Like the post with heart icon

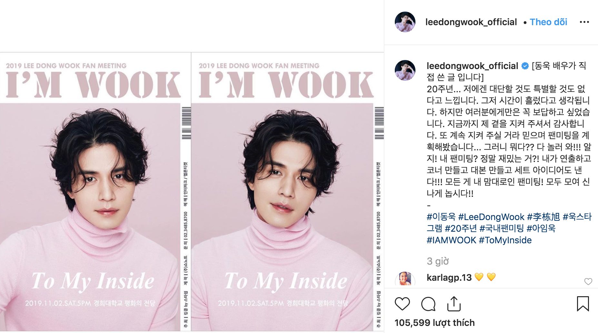[402, 304]
